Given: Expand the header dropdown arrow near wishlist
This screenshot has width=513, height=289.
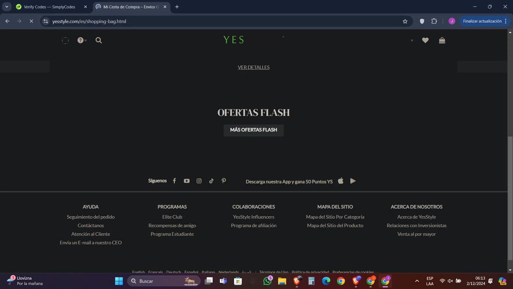Looking at the screenshot, I should click(412, 40).
